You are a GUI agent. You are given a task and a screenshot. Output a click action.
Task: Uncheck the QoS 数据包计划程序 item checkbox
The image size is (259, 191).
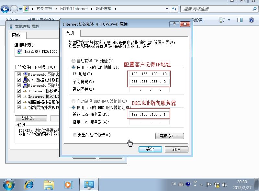point(19,80)
